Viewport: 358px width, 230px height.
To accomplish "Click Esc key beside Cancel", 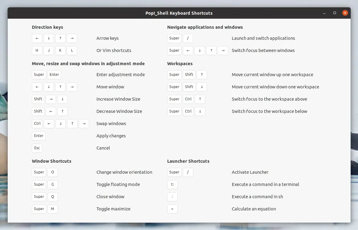I will [37, 148].
